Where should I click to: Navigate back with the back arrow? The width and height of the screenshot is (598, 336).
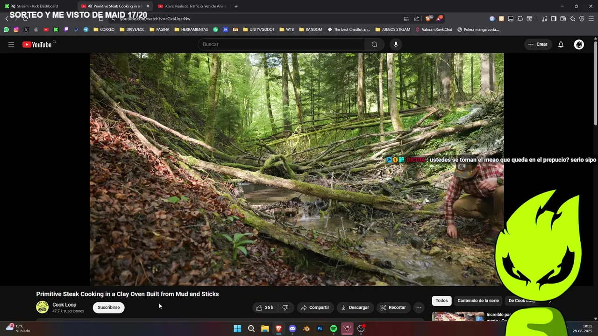click(x=7, y=19)
